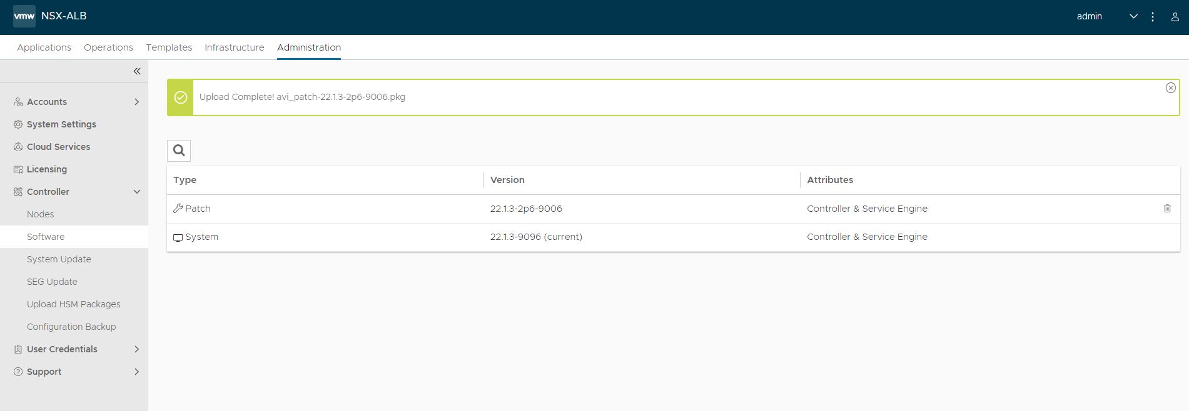Open the user profile icon
The width and height of the screenshot is (1189, 411).
point(1175,17)
